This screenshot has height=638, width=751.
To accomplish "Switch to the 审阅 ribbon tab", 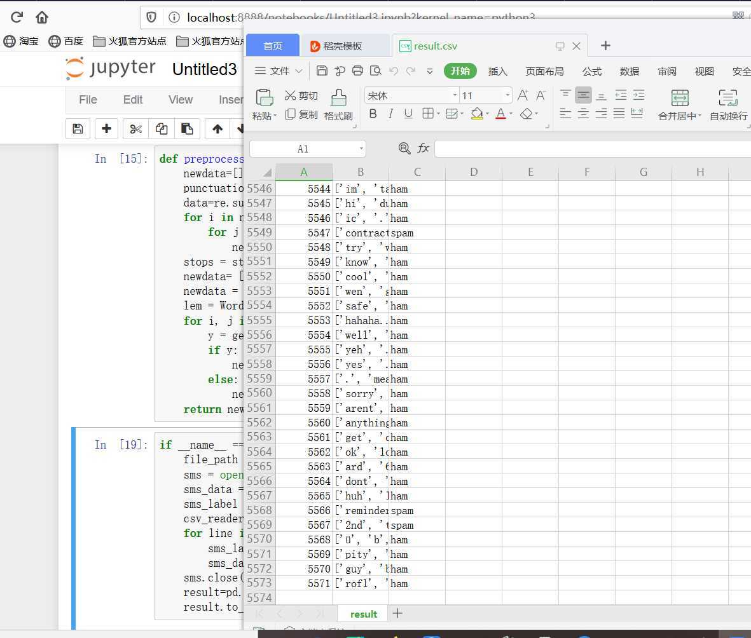I will click(666, 71).
